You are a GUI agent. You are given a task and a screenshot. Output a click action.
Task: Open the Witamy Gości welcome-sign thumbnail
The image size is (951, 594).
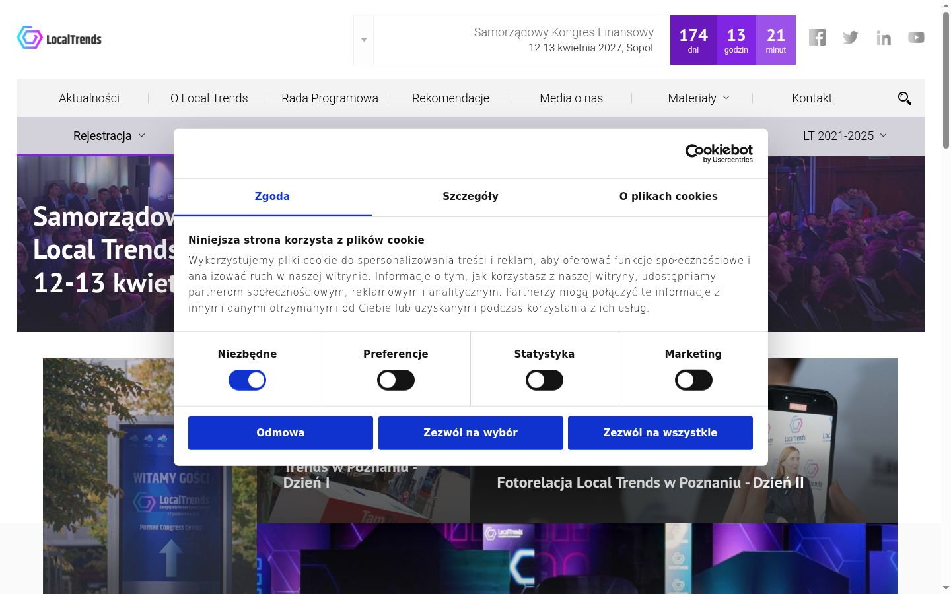[150, 476]
